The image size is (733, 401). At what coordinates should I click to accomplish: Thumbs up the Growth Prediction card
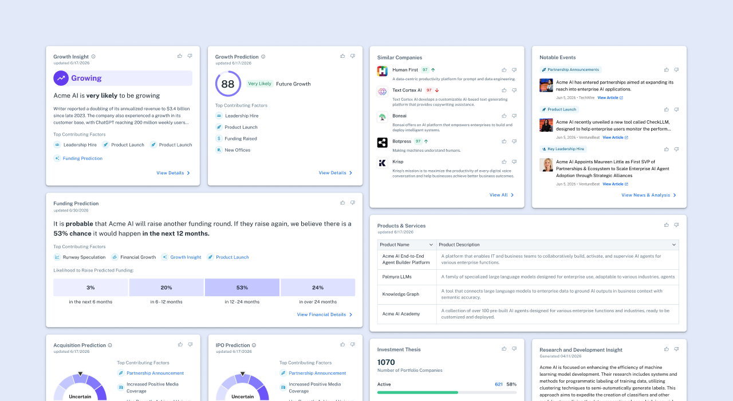(342, 56)
